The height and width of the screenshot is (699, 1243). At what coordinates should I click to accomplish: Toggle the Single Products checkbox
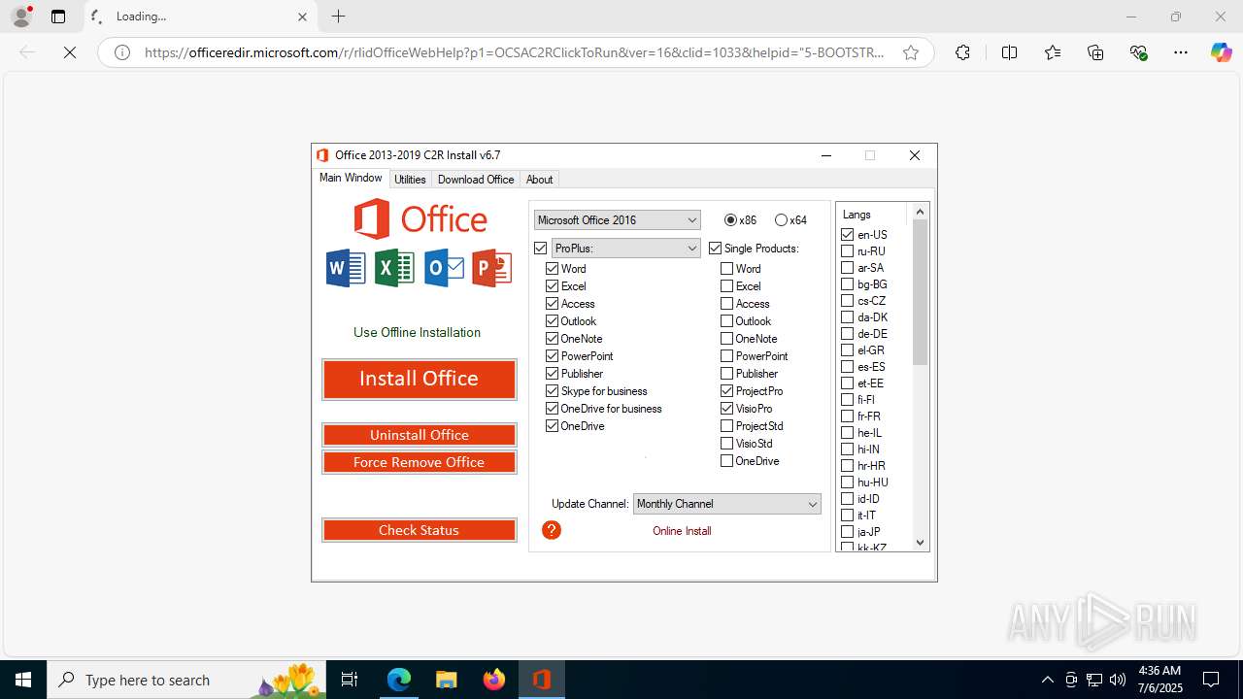pos(716,249)
